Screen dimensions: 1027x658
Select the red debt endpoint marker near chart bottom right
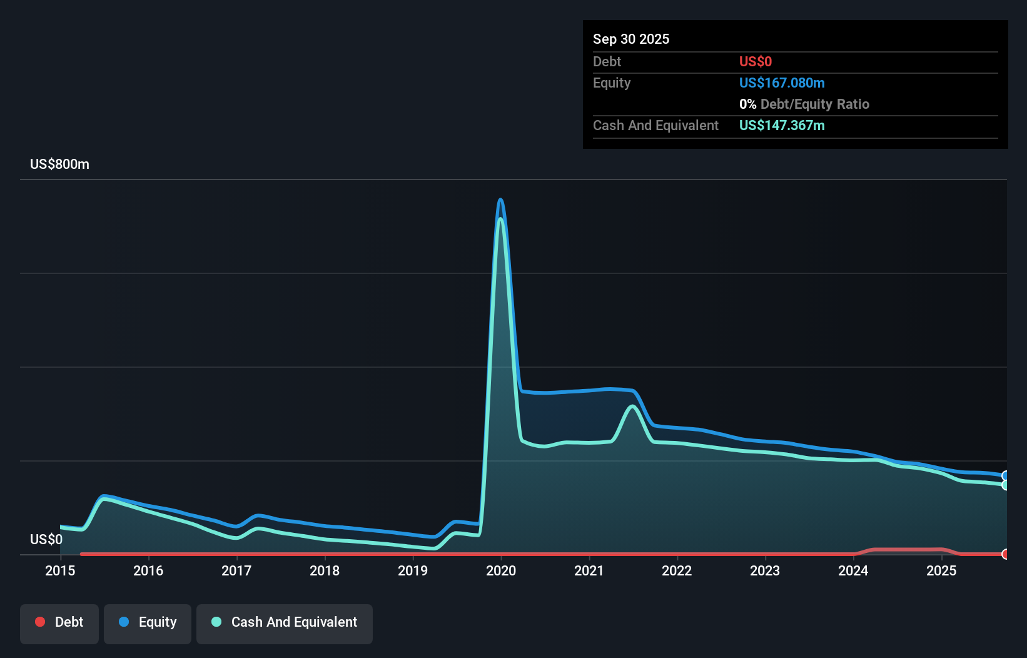[x=1006, y=554]
